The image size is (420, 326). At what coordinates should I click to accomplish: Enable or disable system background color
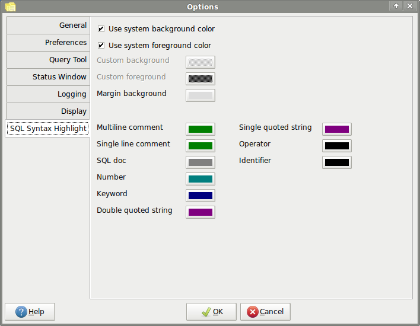[x=101, y=29]
